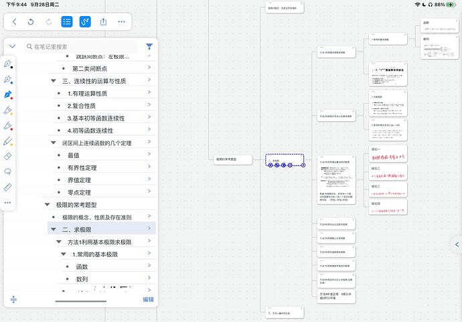Select the ruler tool
Viewport: 462px width, 322px height.
8,187
